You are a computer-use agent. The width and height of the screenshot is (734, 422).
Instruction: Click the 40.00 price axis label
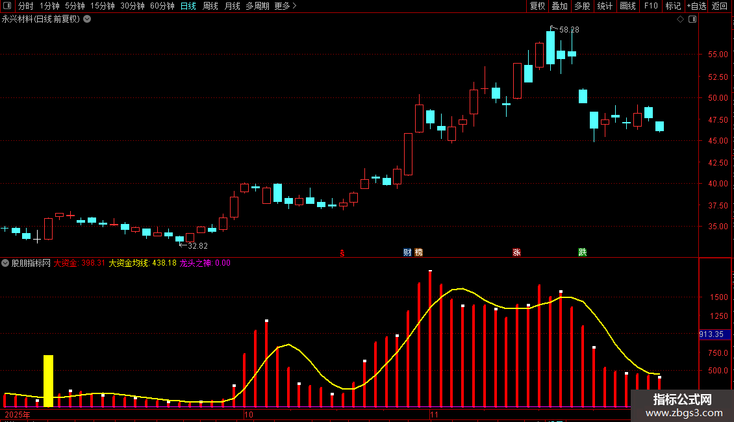[718, 183]
